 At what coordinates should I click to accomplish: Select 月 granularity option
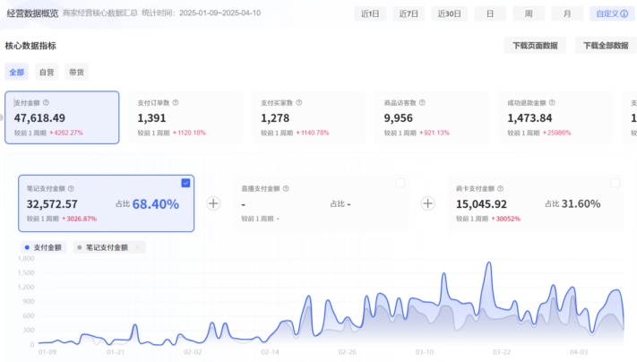tap(567, 13)
